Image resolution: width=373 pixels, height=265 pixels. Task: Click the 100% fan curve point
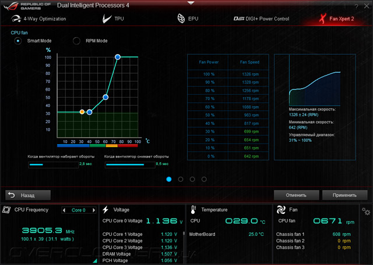(118, 57)
